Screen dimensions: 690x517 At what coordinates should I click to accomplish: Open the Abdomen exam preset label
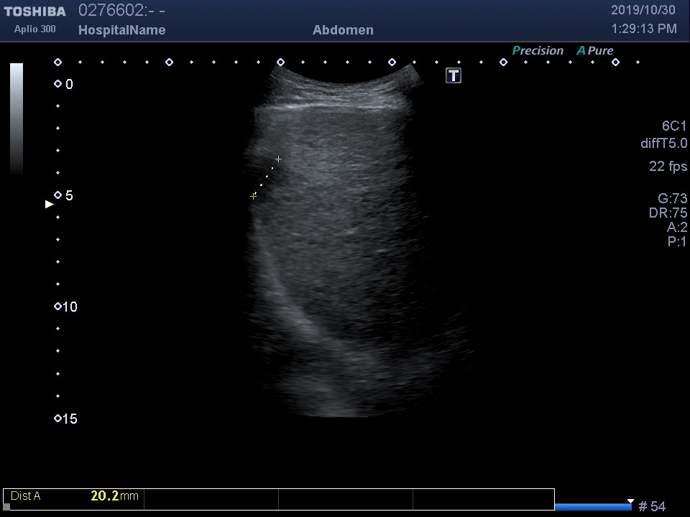(343, 30)
